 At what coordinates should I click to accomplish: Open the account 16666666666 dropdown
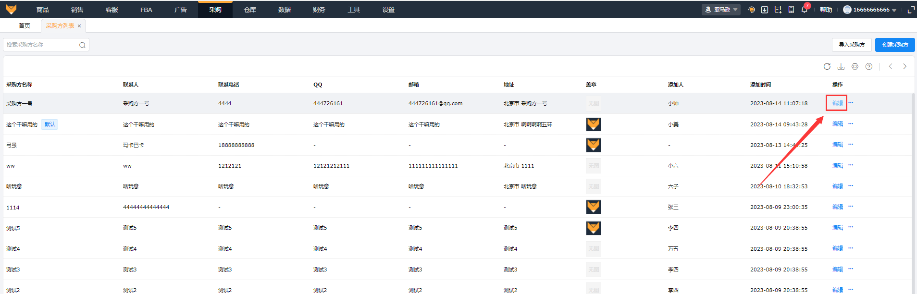click(870, 10)
